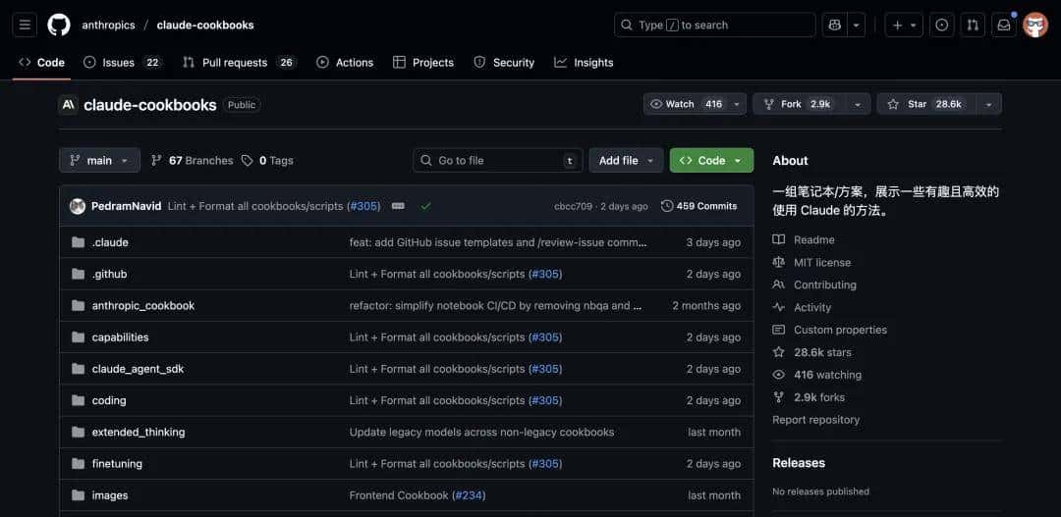Click the extended_thinking folder icon

(x=78, y=432)
